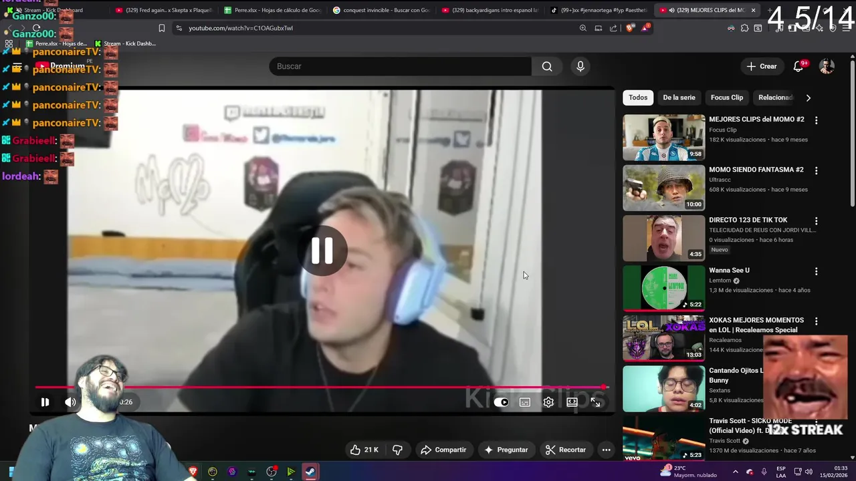Select the Todos filter chip
The width and height of the screenshot is (856, 481).
pyautogui.click(x=638, y=98)
